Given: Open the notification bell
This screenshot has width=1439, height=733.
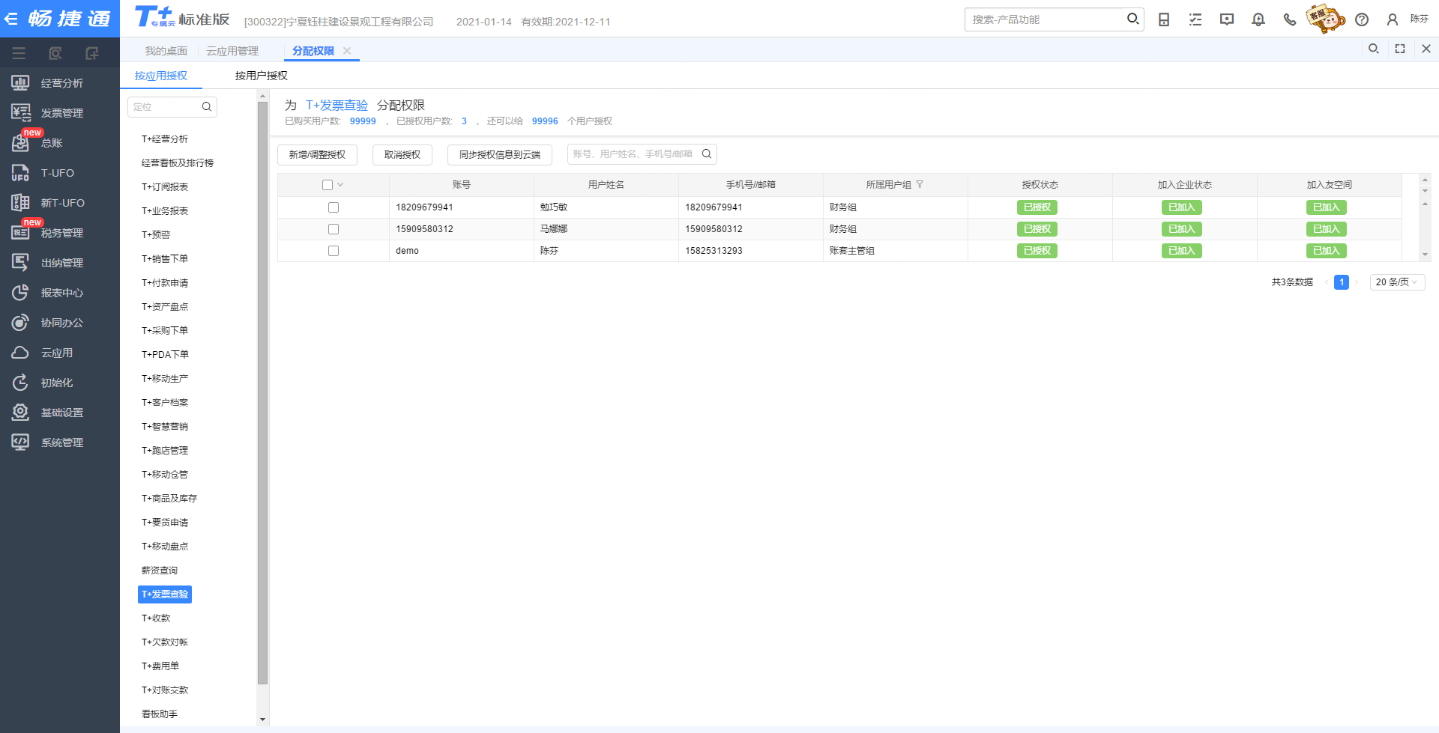Looking at the screenshot, I should pos(1258,19).
